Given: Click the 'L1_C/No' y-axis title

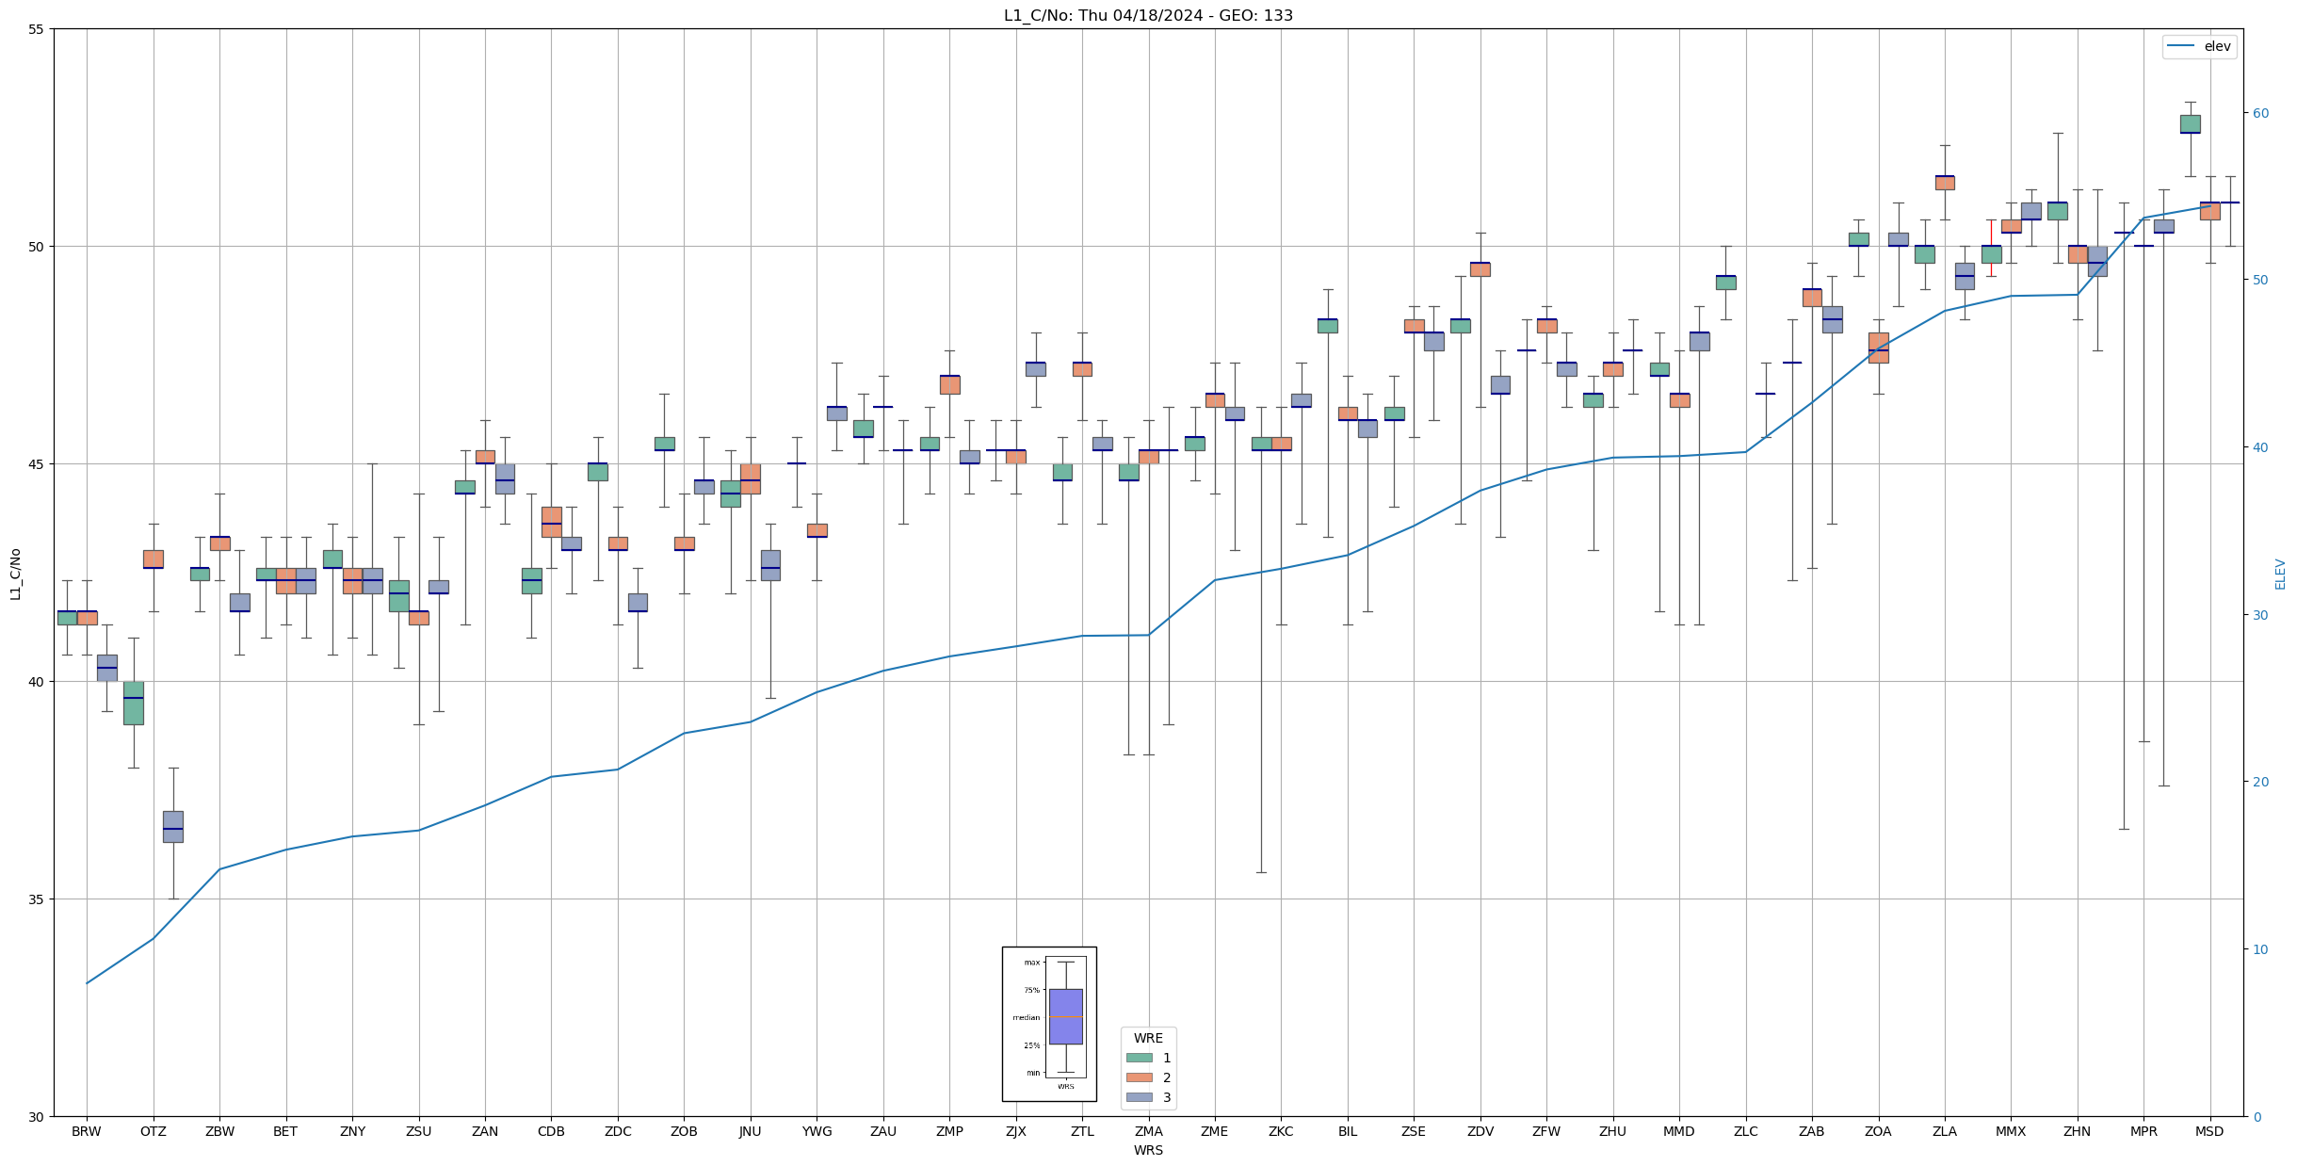Looking at the screenshot, I should click(x=15, y=574).
